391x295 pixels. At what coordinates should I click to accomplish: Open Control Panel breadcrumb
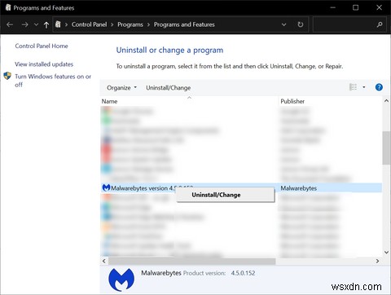click(x=89, y=24)
